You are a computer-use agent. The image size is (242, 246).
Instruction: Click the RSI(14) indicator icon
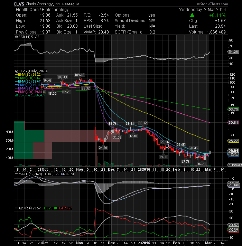point(17,37)
